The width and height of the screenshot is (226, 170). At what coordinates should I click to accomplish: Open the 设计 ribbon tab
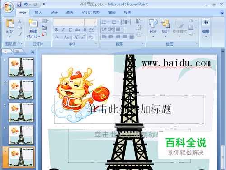pos(54,13)
